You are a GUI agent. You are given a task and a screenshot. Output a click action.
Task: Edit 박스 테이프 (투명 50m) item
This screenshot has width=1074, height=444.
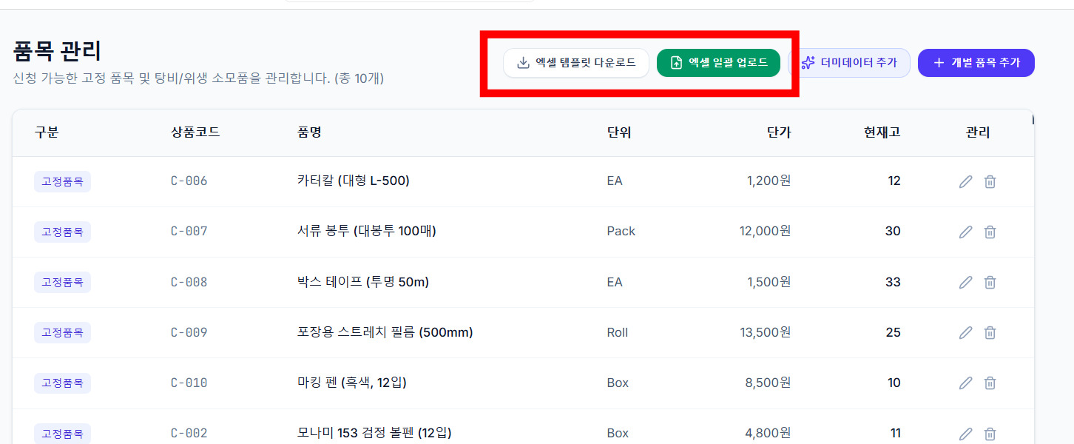pyautogui.click(x=965, y=282)
